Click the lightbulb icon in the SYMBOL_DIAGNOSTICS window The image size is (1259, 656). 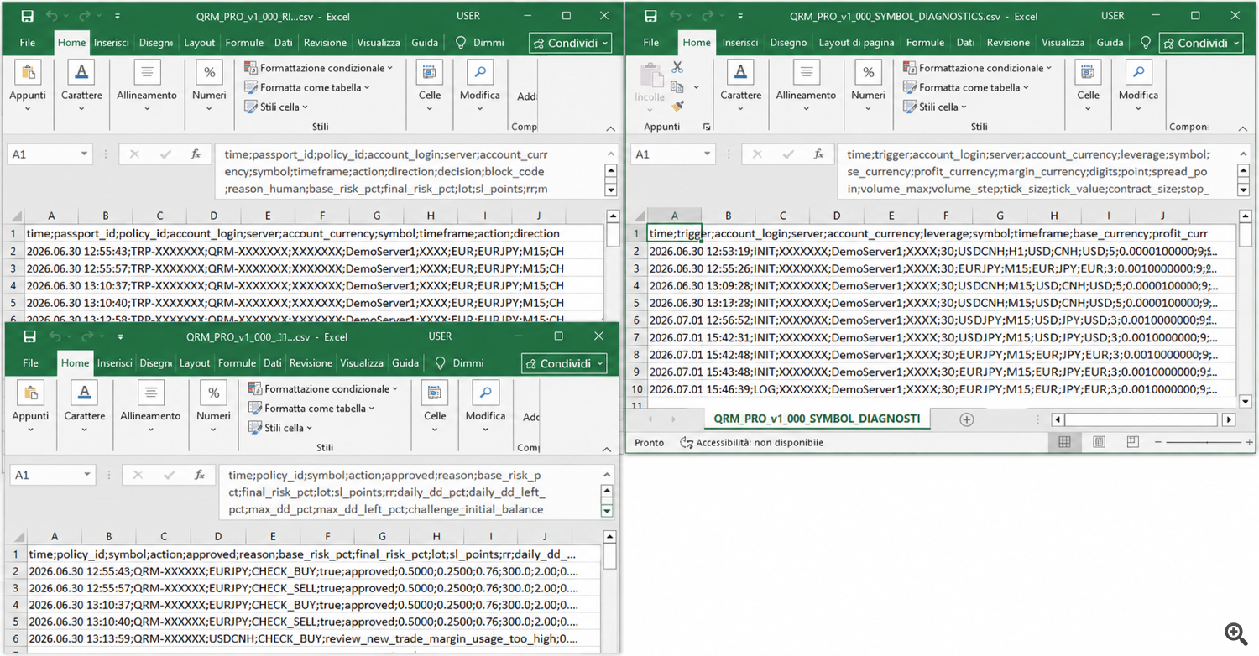pyautogui.click(x=1147, y=43)
